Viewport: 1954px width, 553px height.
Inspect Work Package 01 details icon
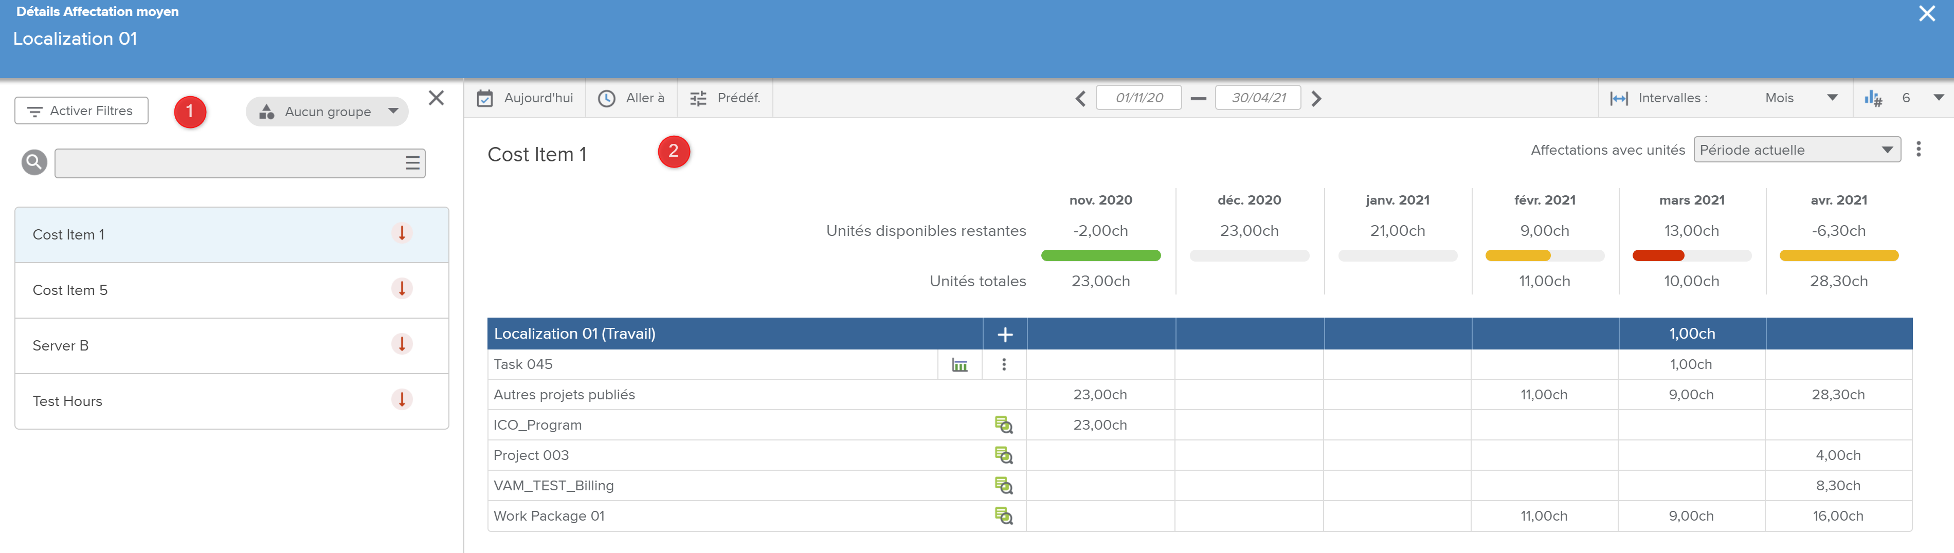pos(1003,517)
